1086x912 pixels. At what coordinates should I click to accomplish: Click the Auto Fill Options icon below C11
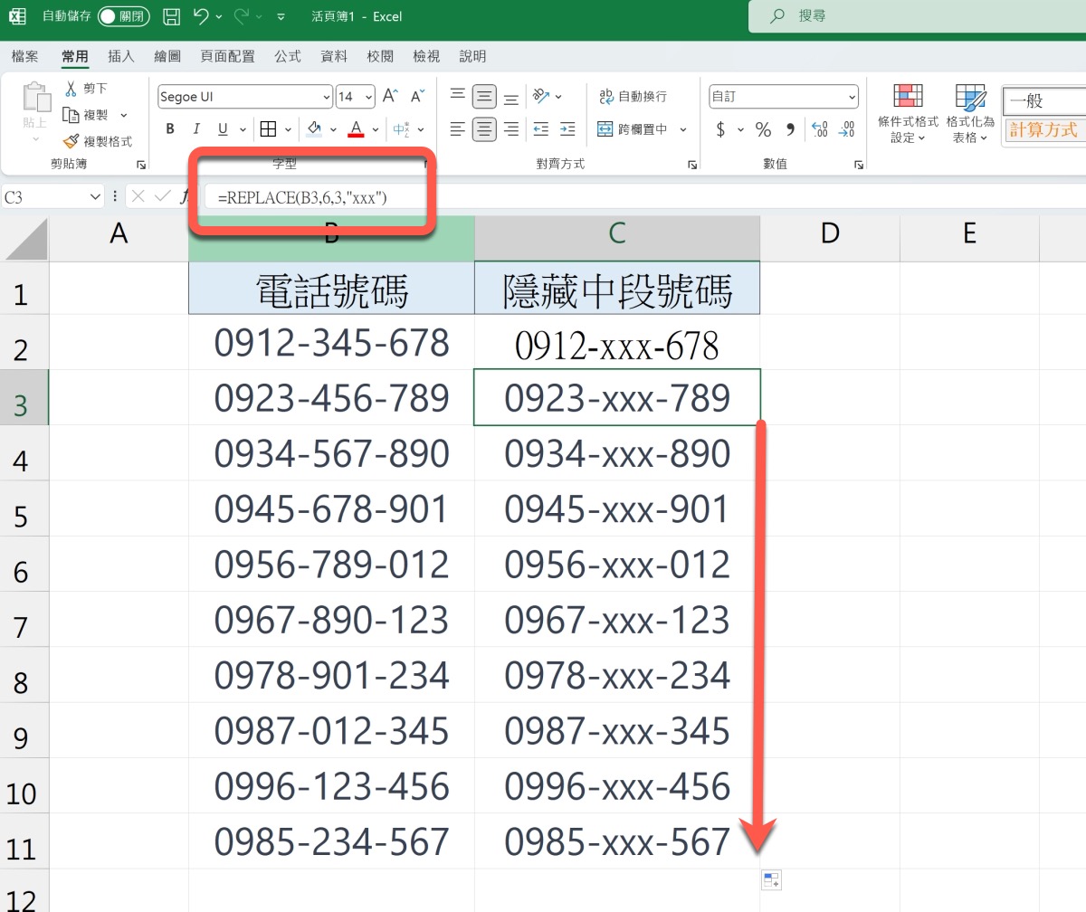point(770,880)
